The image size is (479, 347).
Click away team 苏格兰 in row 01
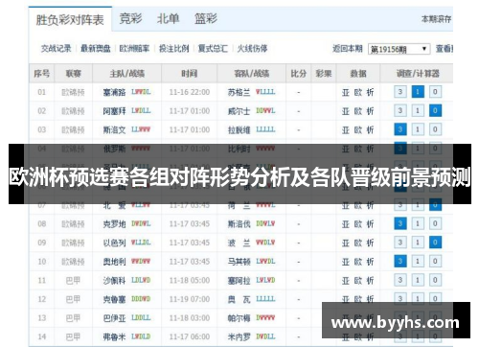click(239, 92)
